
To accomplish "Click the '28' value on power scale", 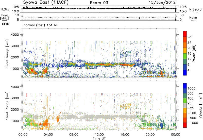I will 189,37.
